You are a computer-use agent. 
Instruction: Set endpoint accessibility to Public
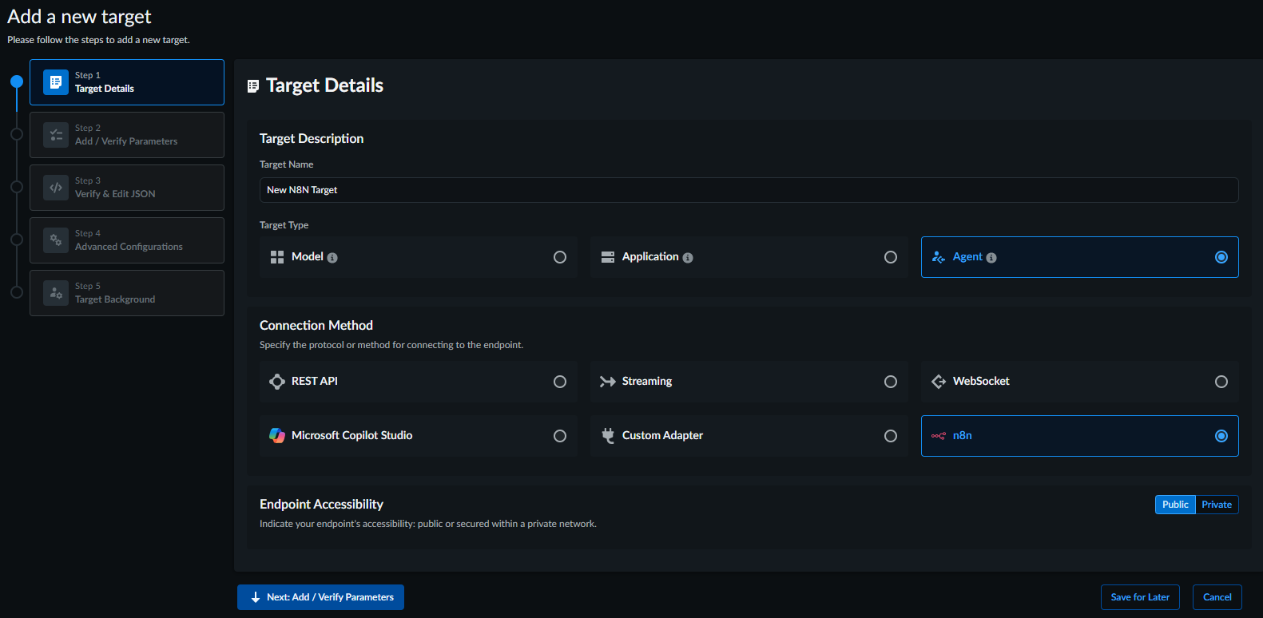pos(1175,505)
